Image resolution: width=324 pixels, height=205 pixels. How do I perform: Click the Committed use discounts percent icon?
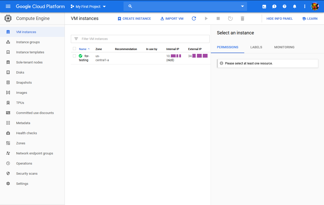pyautogui.click(x=8, y=113)
